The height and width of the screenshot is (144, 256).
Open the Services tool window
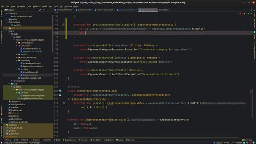click(130, 140)
